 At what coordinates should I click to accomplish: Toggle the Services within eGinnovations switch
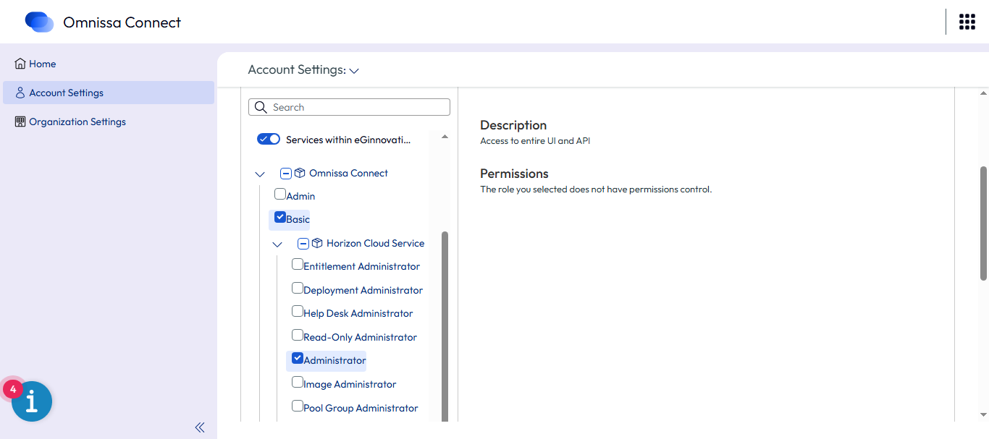coord(269,139)
